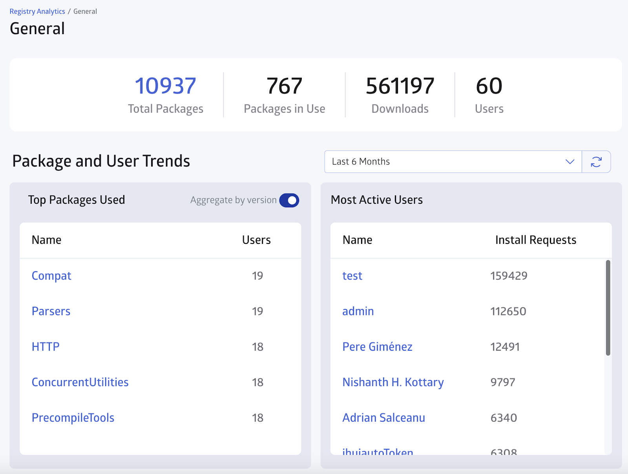Click the 159429 install requests value

[509, 276]
